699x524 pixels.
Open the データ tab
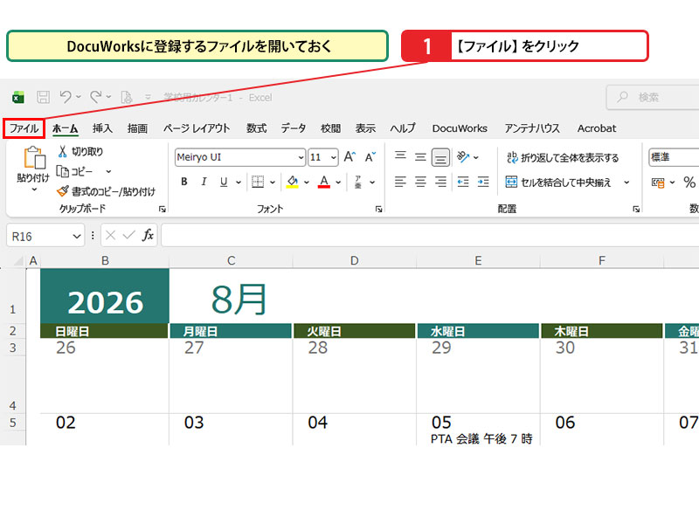[294, 128]
